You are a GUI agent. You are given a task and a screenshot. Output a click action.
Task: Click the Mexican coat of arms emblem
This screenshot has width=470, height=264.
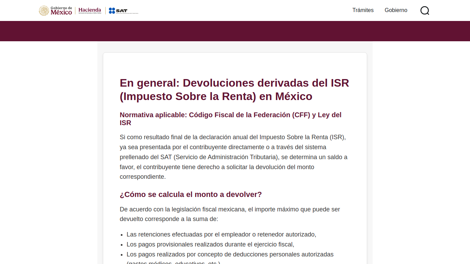click(44, 11)
